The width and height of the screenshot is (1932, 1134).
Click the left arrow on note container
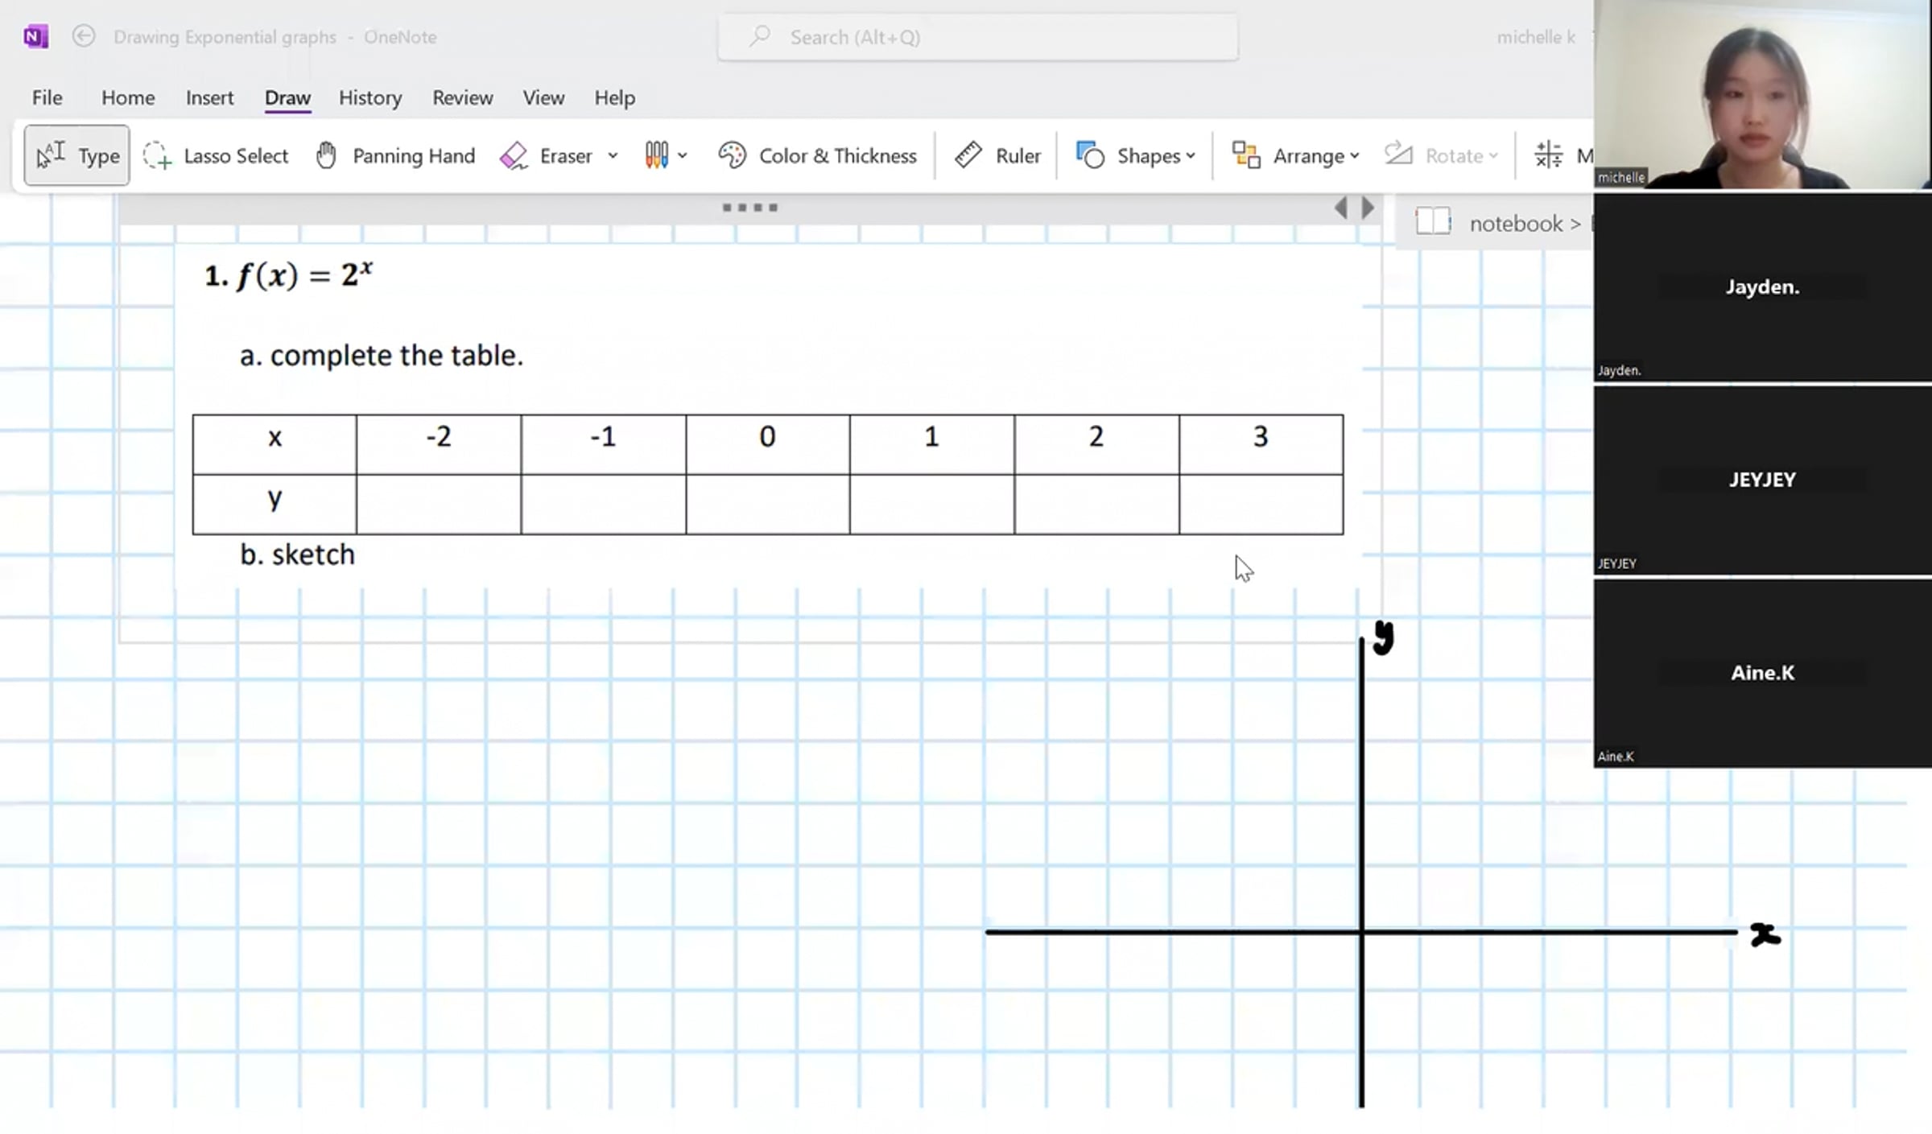pyautogui.click(x=1340, y=208)
